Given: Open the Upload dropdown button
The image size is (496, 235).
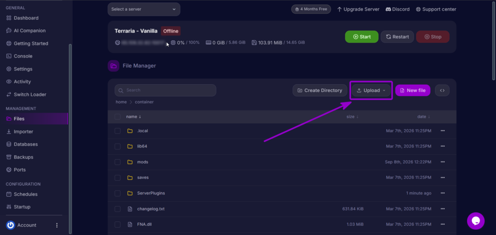Looking at the screenshot, I should pyautogui.click(x=371, y=90).
